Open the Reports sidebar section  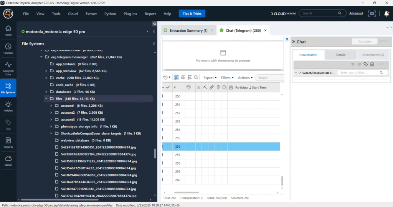[8, 143]
